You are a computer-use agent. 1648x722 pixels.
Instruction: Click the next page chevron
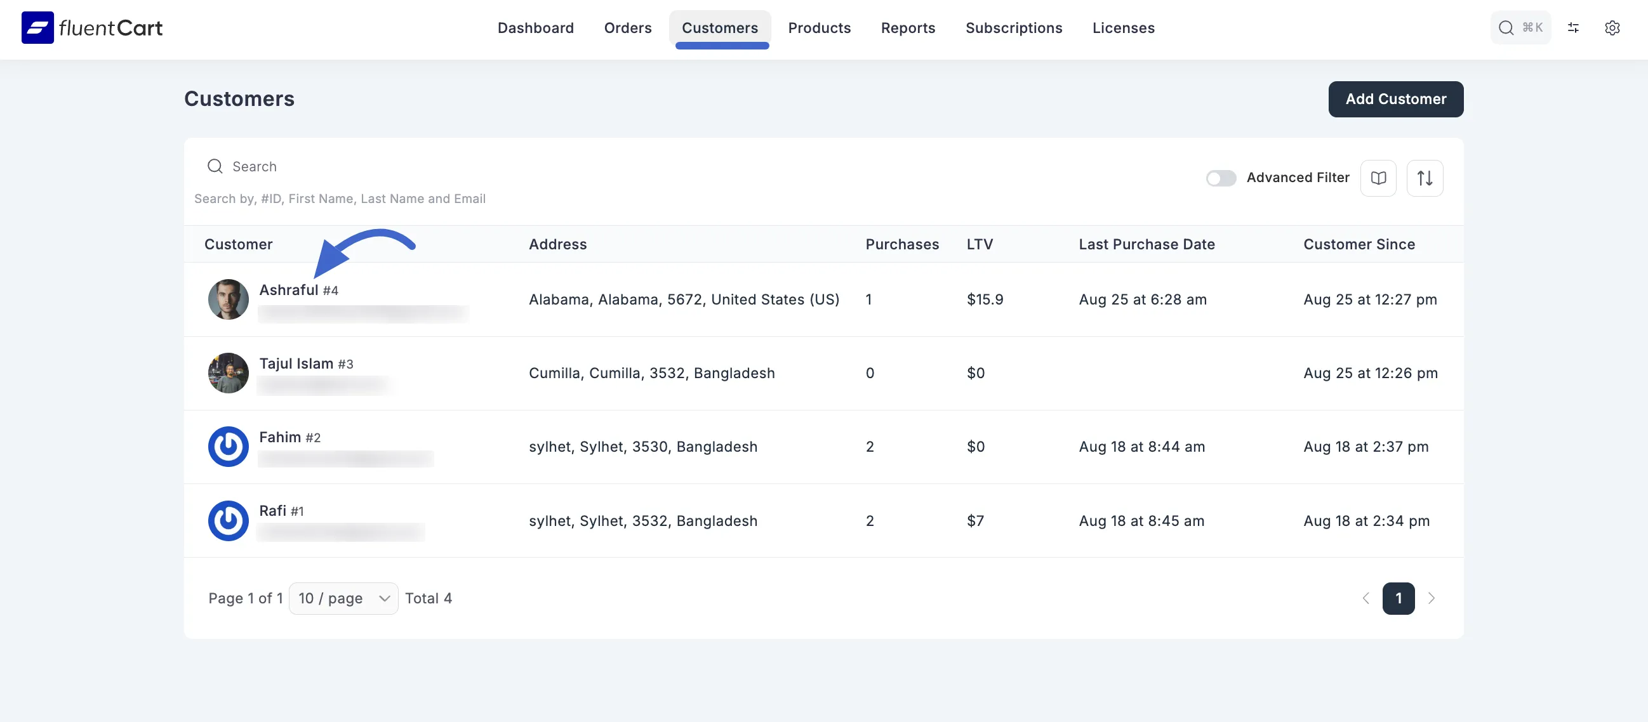(1432, 598)
